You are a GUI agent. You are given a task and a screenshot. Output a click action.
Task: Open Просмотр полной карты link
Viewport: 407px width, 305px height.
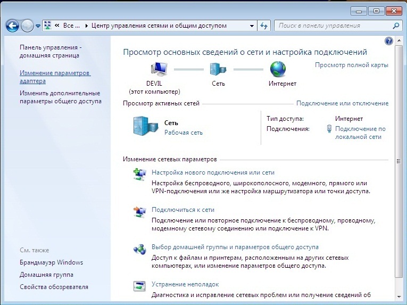351,65
